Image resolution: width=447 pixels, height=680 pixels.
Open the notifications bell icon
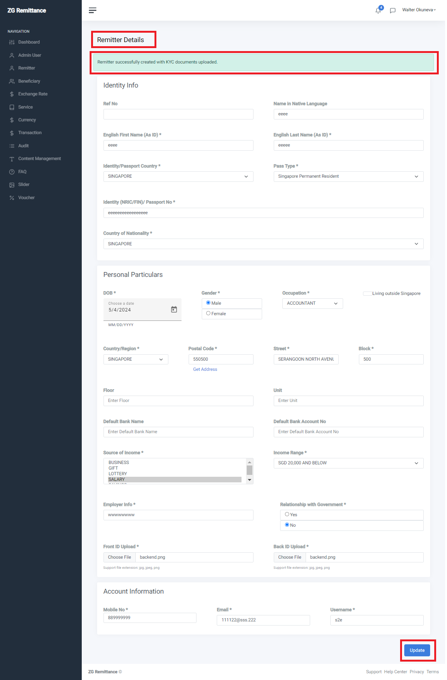[378, 11]
